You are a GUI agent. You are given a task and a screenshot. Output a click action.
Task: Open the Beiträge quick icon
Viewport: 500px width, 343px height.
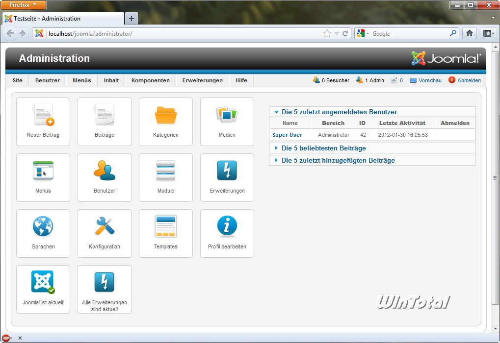tap(105, 122)
